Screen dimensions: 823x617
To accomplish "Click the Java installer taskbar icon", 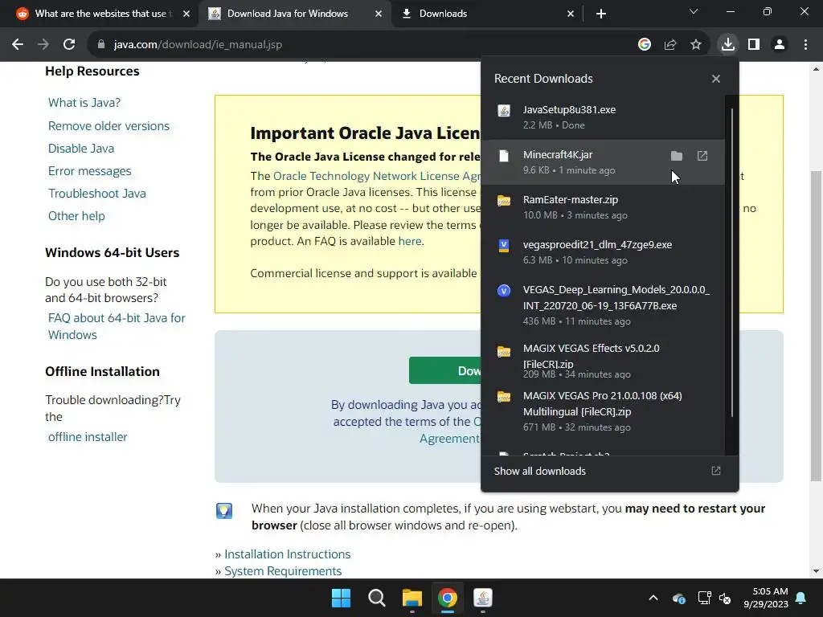I will tap(483, 598).
